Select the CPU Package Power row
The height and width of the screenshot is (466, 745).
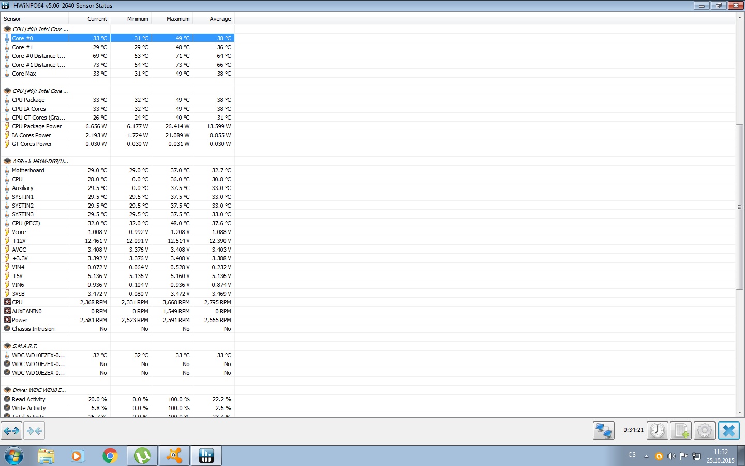tap(118, 126)
